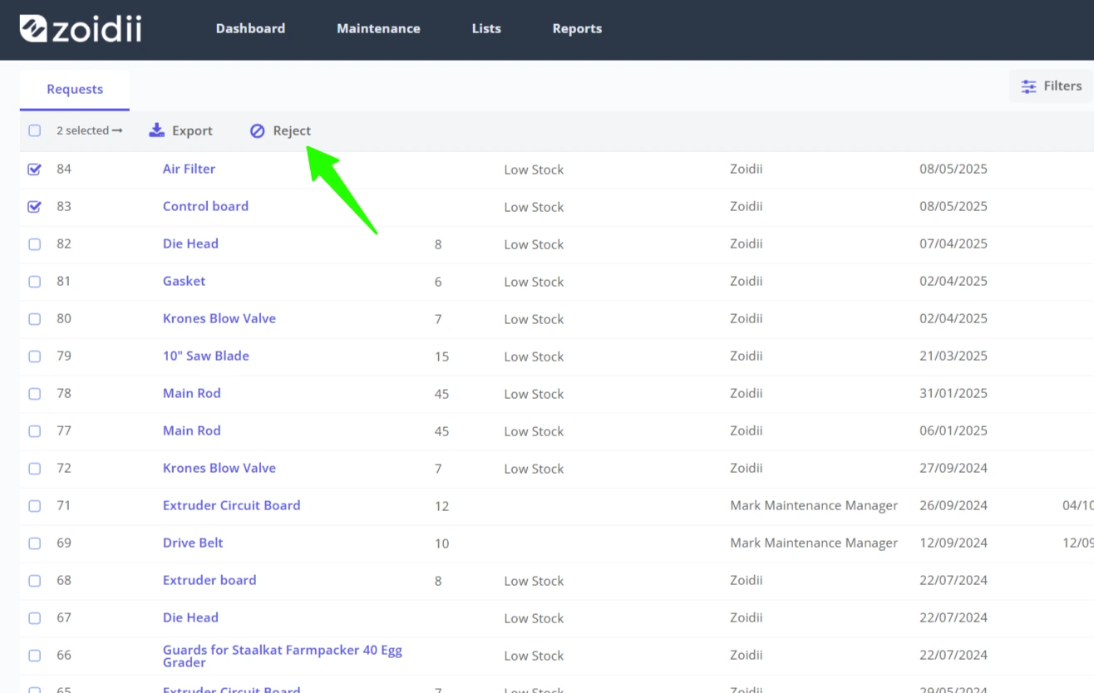Check the checkbox for request 81

[x=34, y=282]
